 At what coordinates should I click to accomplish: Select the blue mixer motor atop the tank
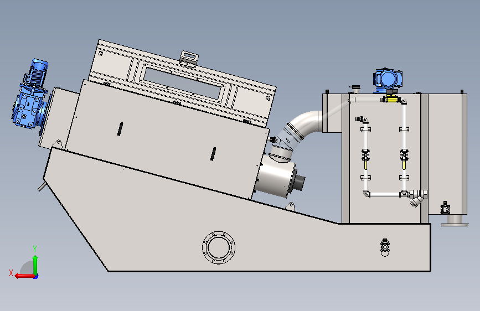click(x=387, y=80)
